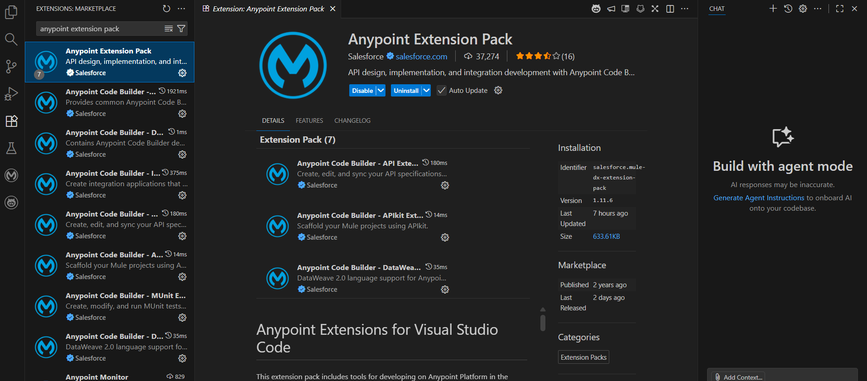867x381 pixels.
Task: Open the Testing flask icon view
Action: [11, 148]
